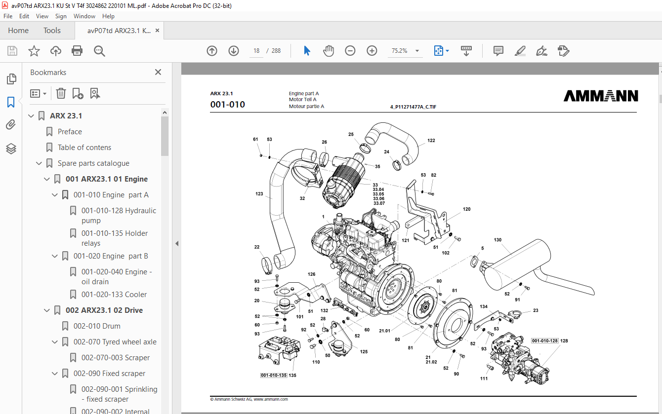The image size is (662, 414).
Task: Collapse the ARX 23.1 bookmark
Action: tap(31, 116)
